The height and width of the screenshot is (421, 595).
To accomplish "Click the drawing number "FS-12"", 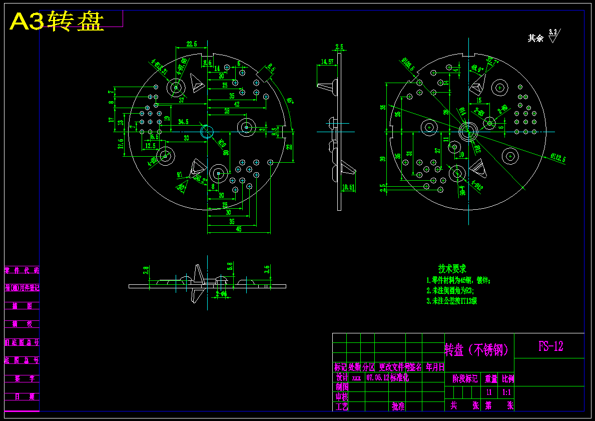I will pyautogui.click(x=550, y=346).
